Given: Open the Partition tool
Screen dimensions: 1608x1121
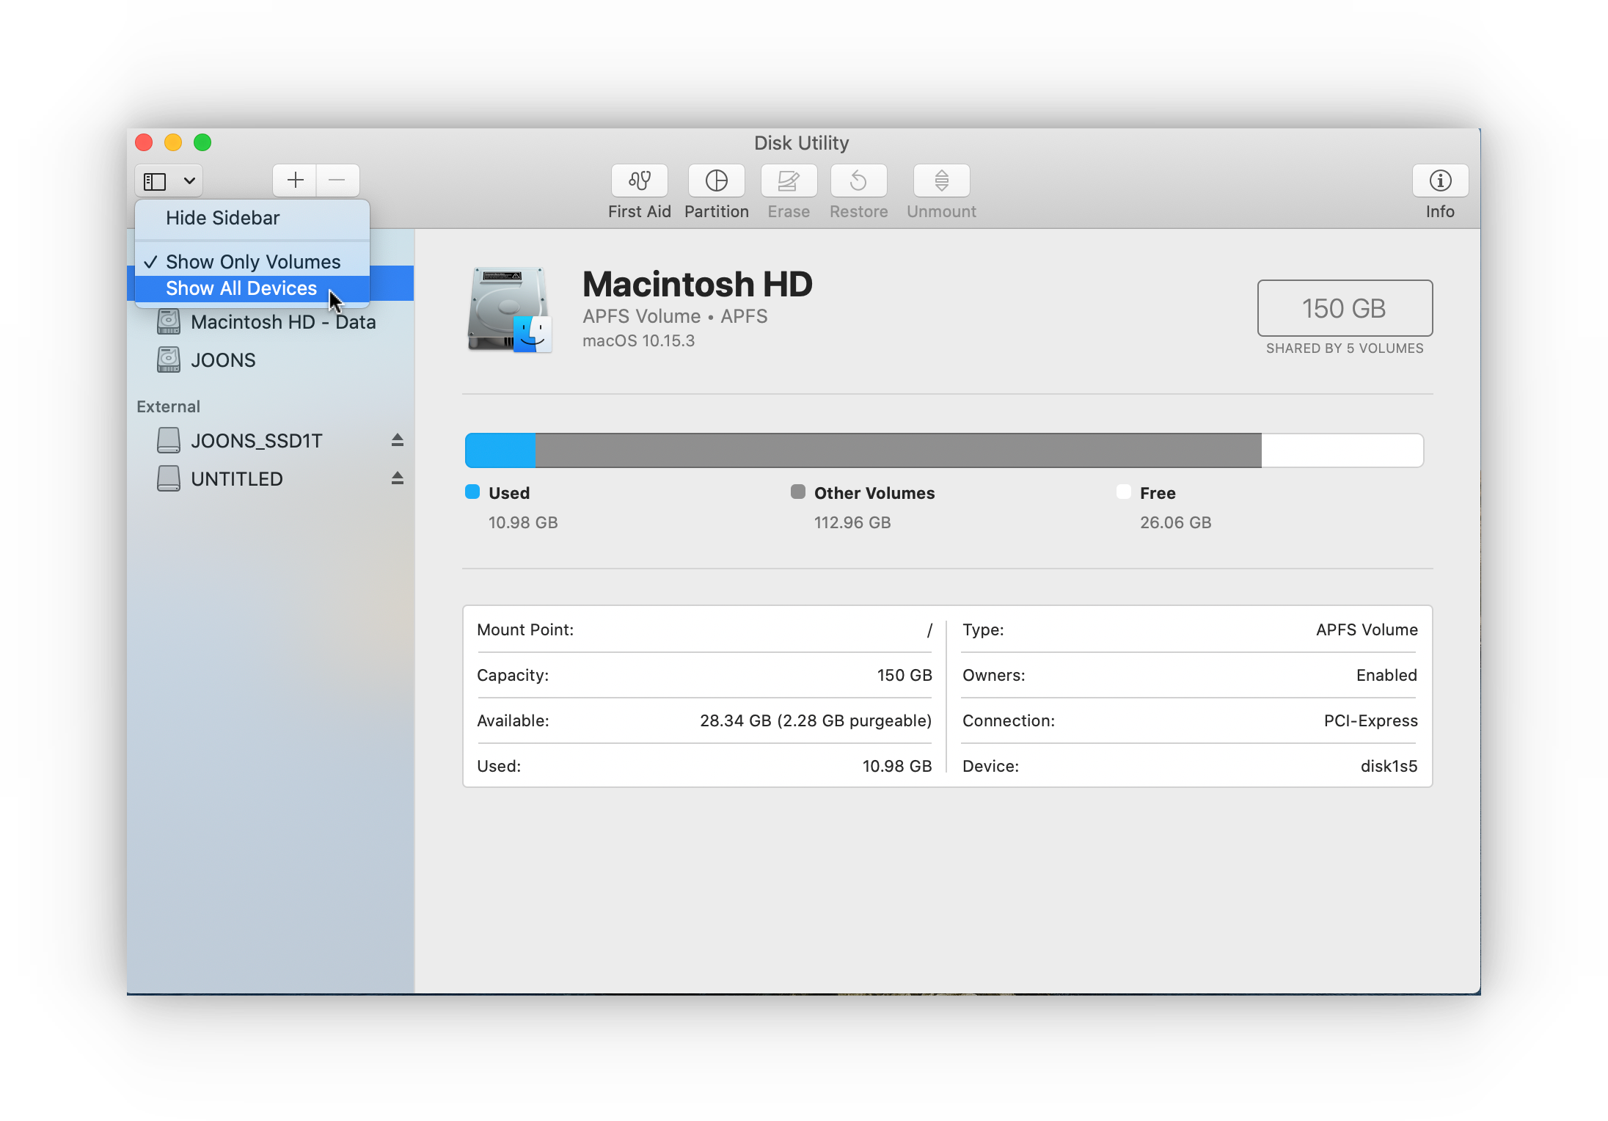Looking at the screenshot, I should 716,180.
